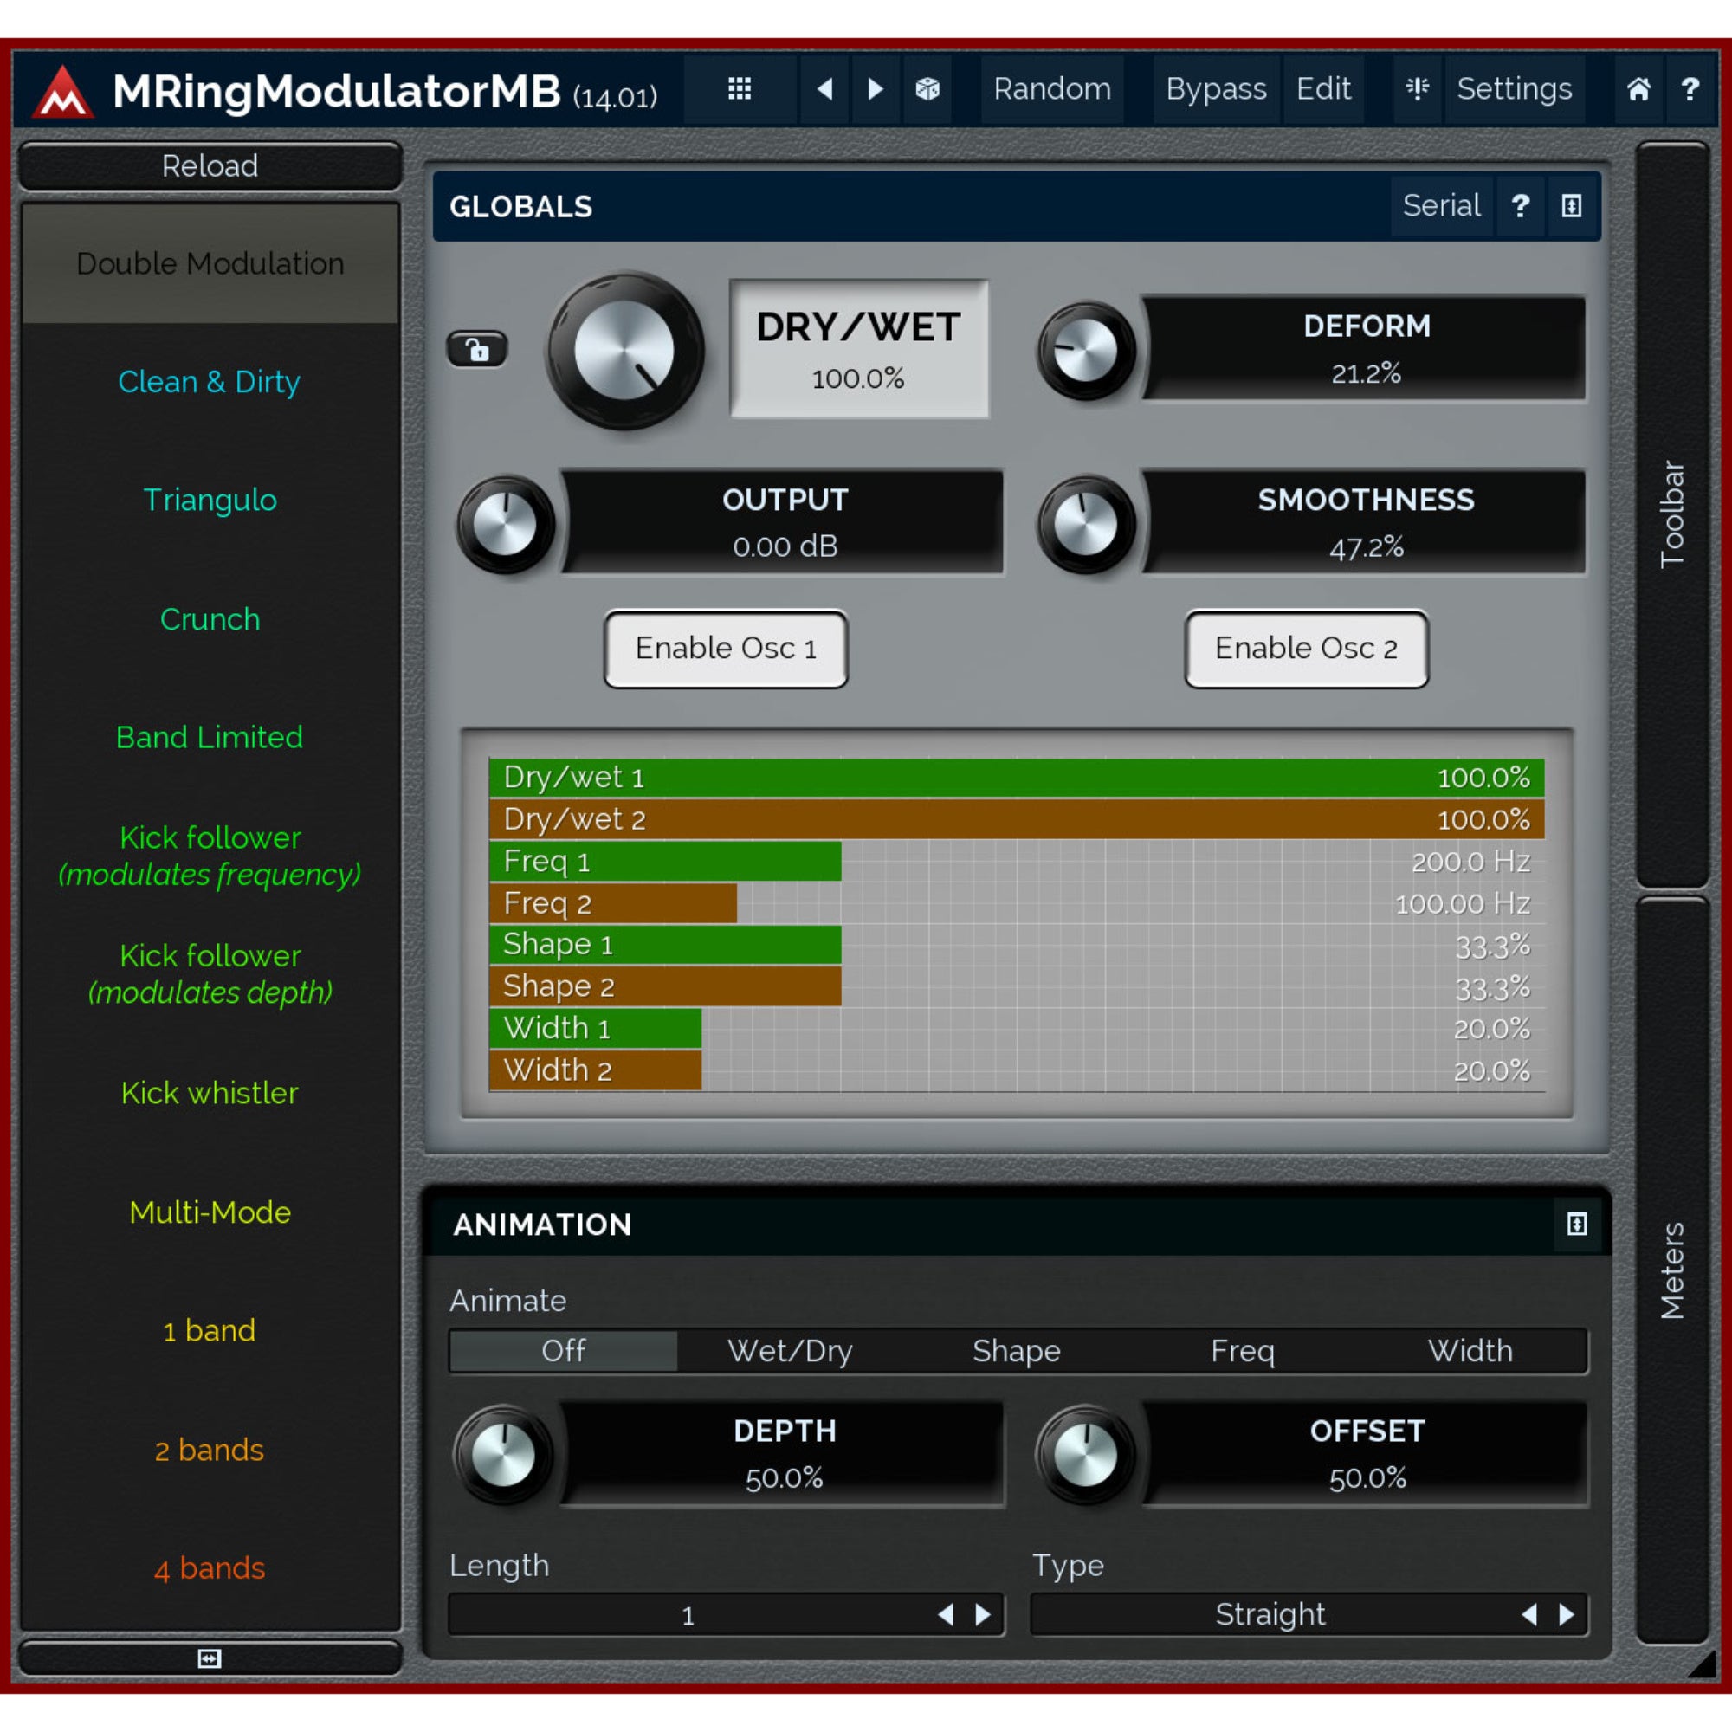Select the Clean & Dirty preset
This screenshot has width=1732, height=1732.
(x=209, y=381)
